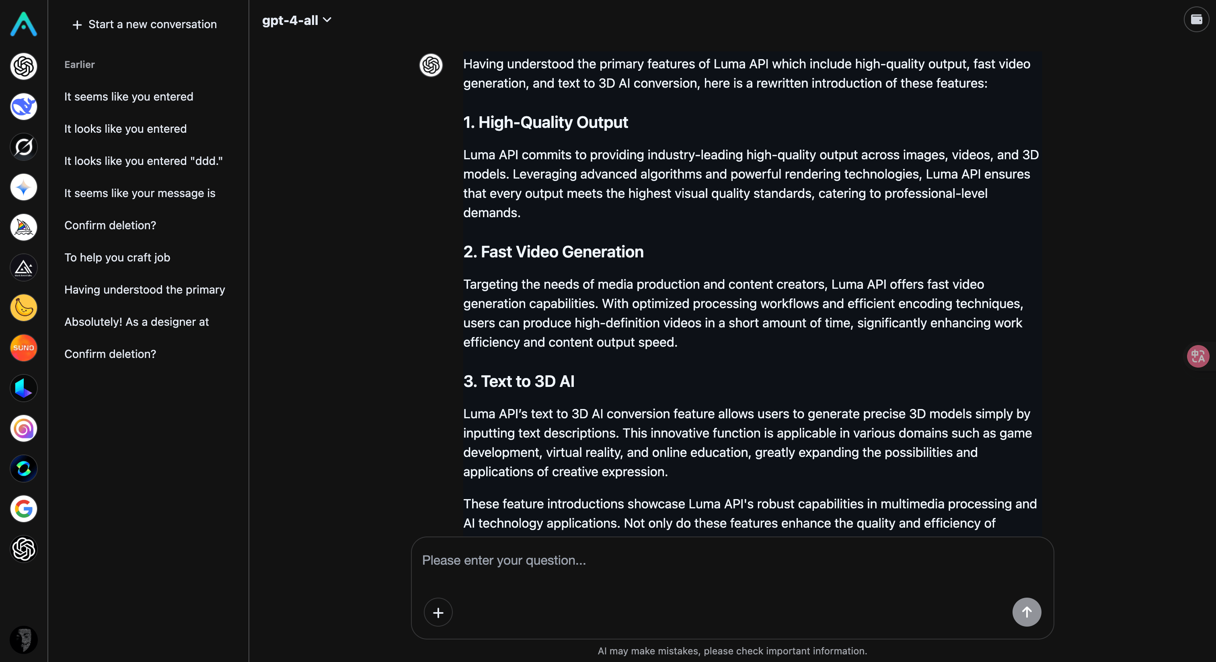Select the Midjourney sailboat icon

click(23, 227)
